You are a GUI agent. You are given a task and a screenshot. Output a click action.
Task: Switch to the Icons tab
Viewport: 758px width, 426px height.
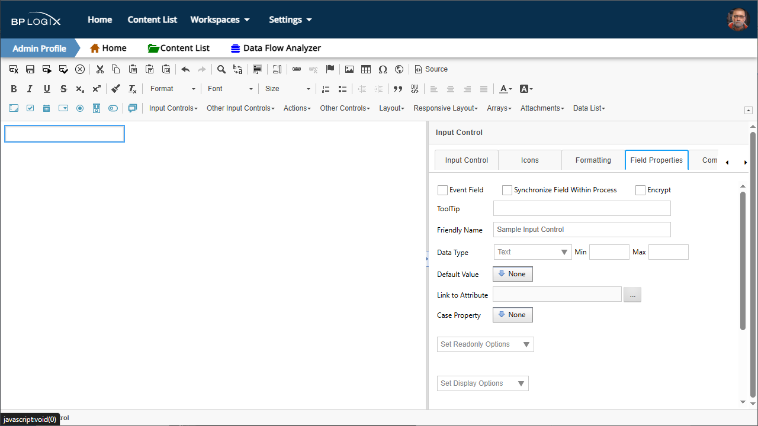[530, 160]
